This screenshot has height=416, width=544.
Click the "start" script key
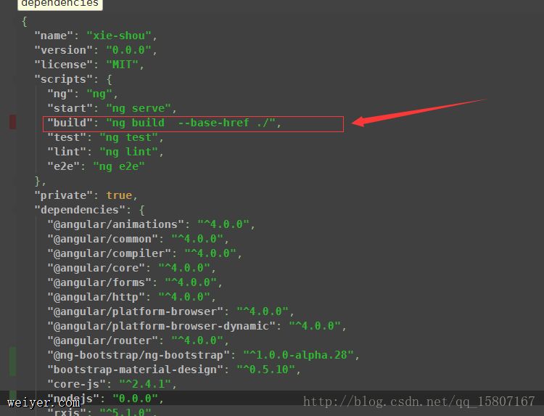(70, 108)
